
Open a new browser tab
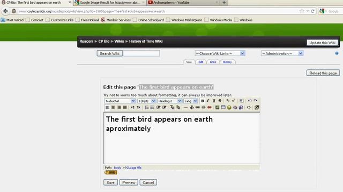(224, 2)
